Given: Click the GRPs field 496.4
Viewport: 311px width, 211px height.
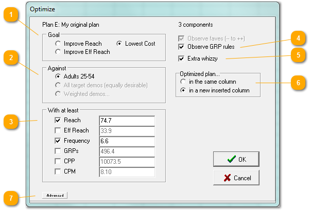Looking at the screenshot, I should (x=127, y=151).
